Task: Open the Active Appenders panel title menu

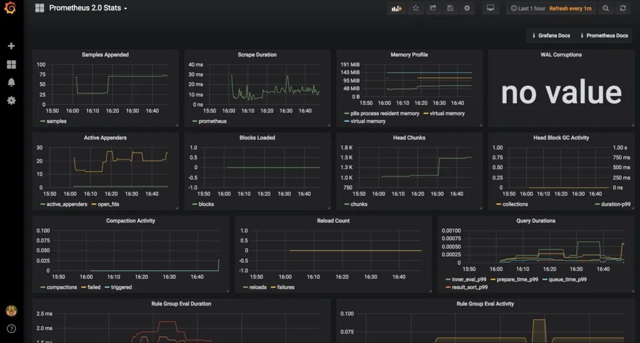Action: [x=105, y=138]
